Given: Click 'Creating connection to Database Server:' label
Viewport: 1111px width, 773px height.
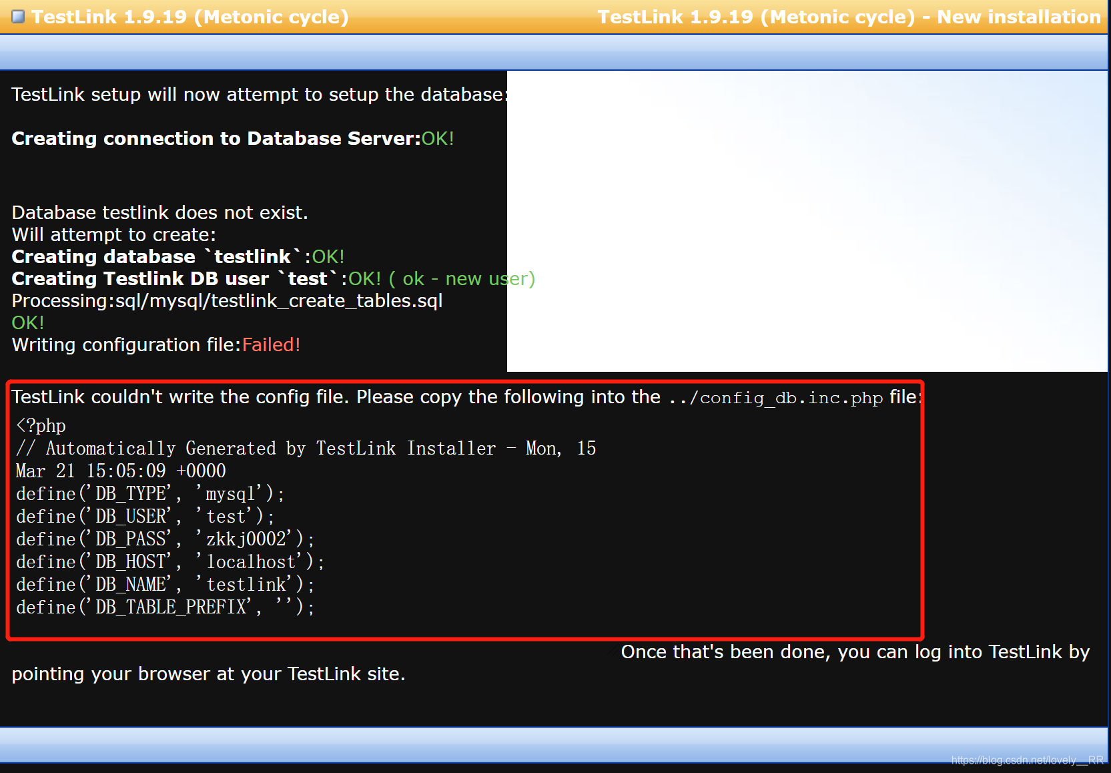Looking at the screenshot, I should click(216, 138).
